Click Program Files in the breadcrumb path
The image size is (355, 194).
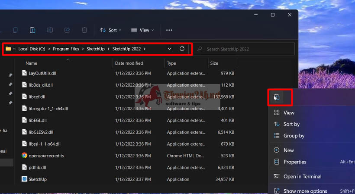click(66, 49)
